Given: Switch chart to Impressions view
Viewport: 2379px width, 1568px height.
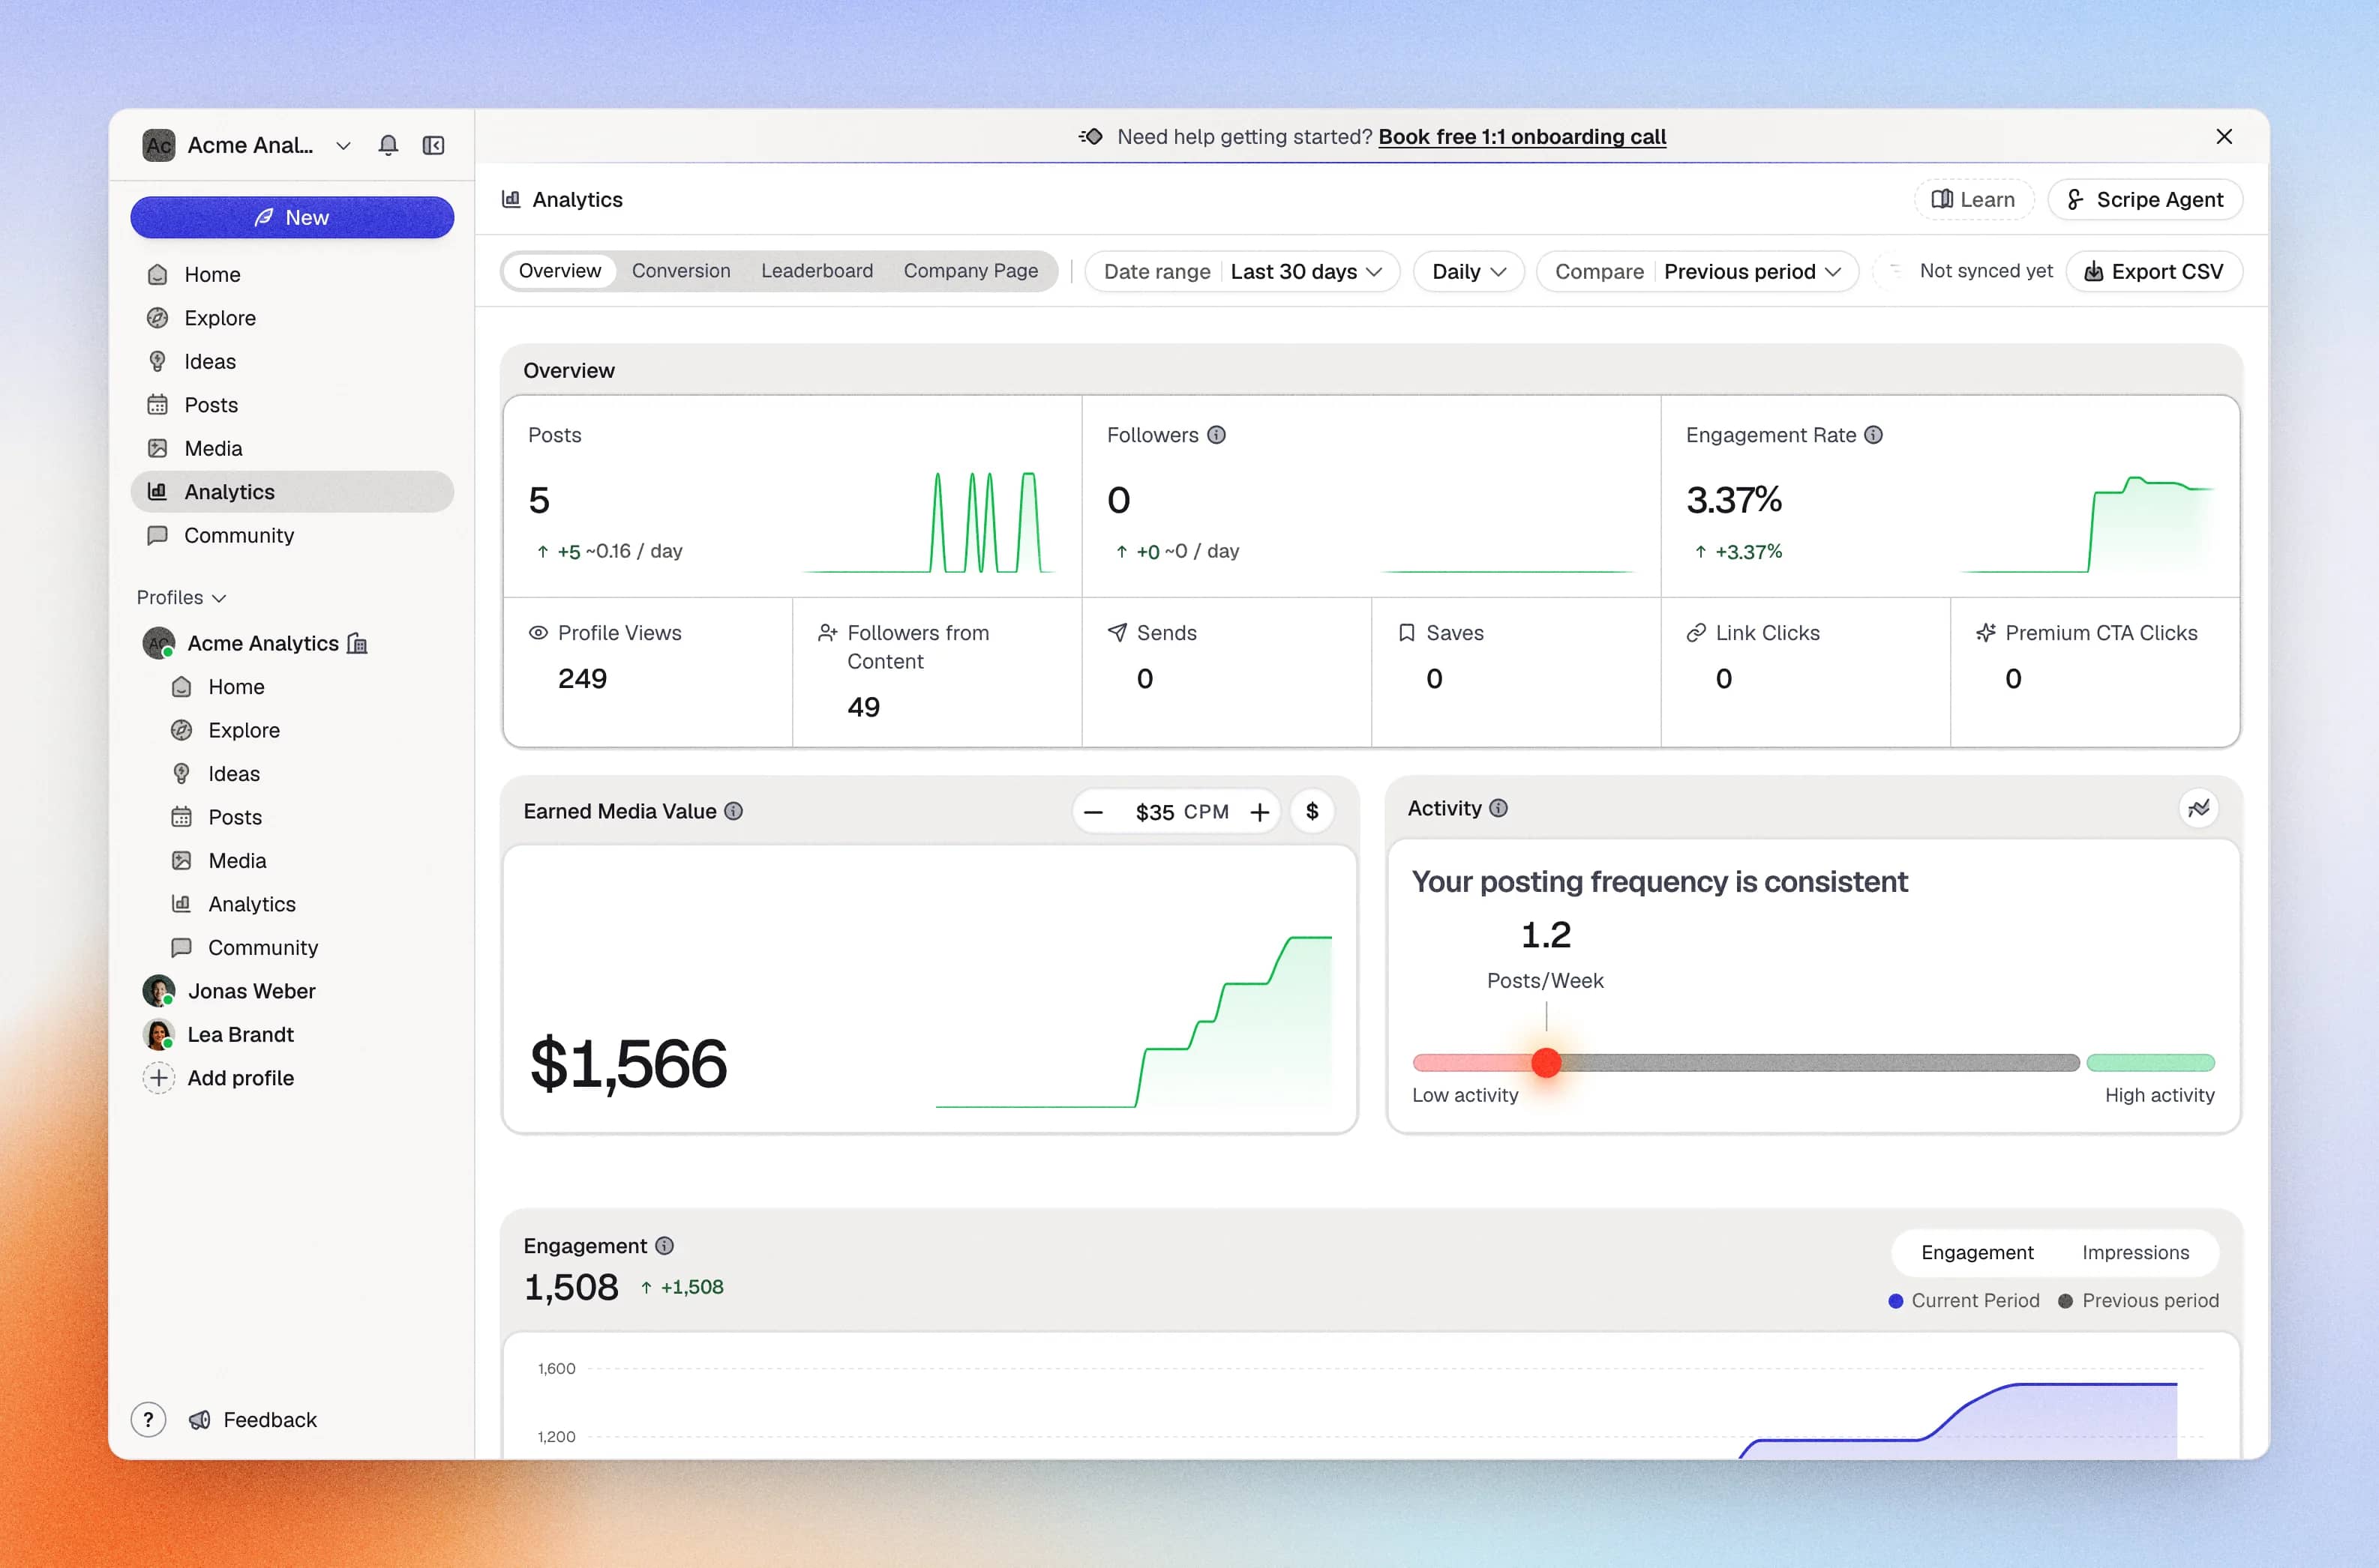Looking at the screenshot, I should tap(2135, 1252).
